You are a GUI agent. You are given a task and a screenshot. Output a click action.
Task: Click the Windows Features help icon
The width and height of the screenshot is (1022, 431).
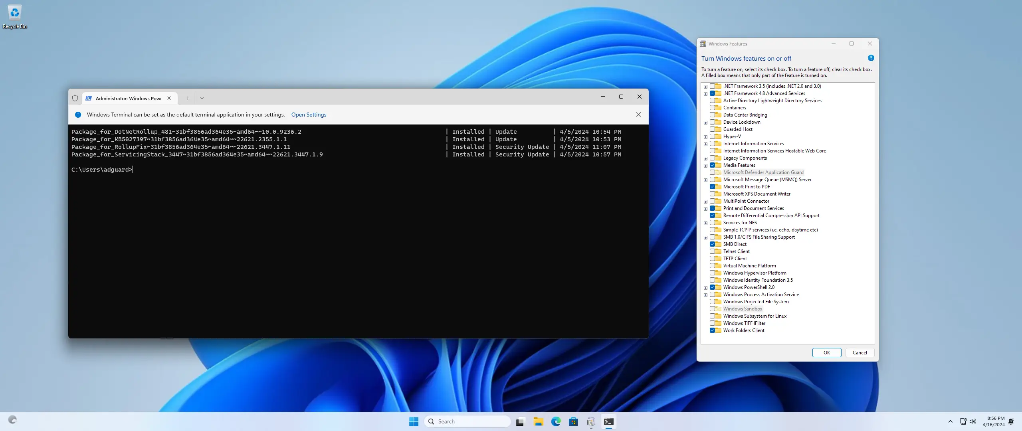871,58
